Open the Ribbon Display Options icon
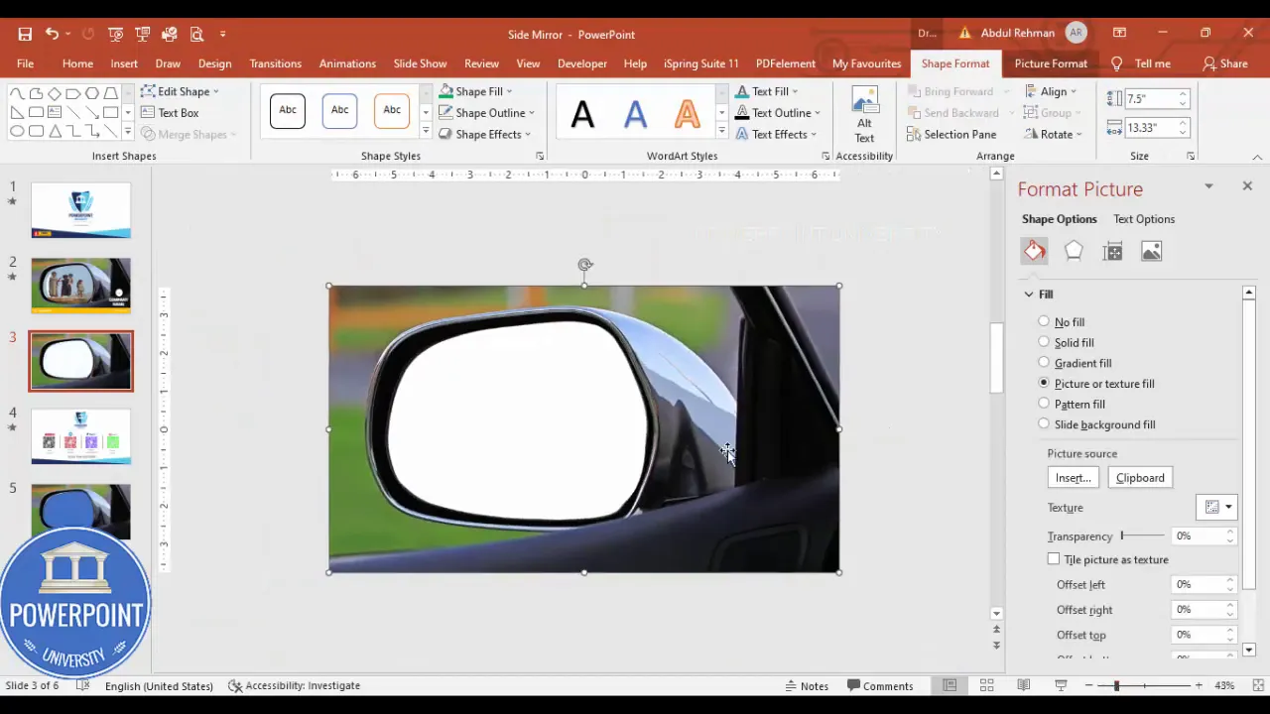Screen dimensions: 1270x714 coord(1119,33)
